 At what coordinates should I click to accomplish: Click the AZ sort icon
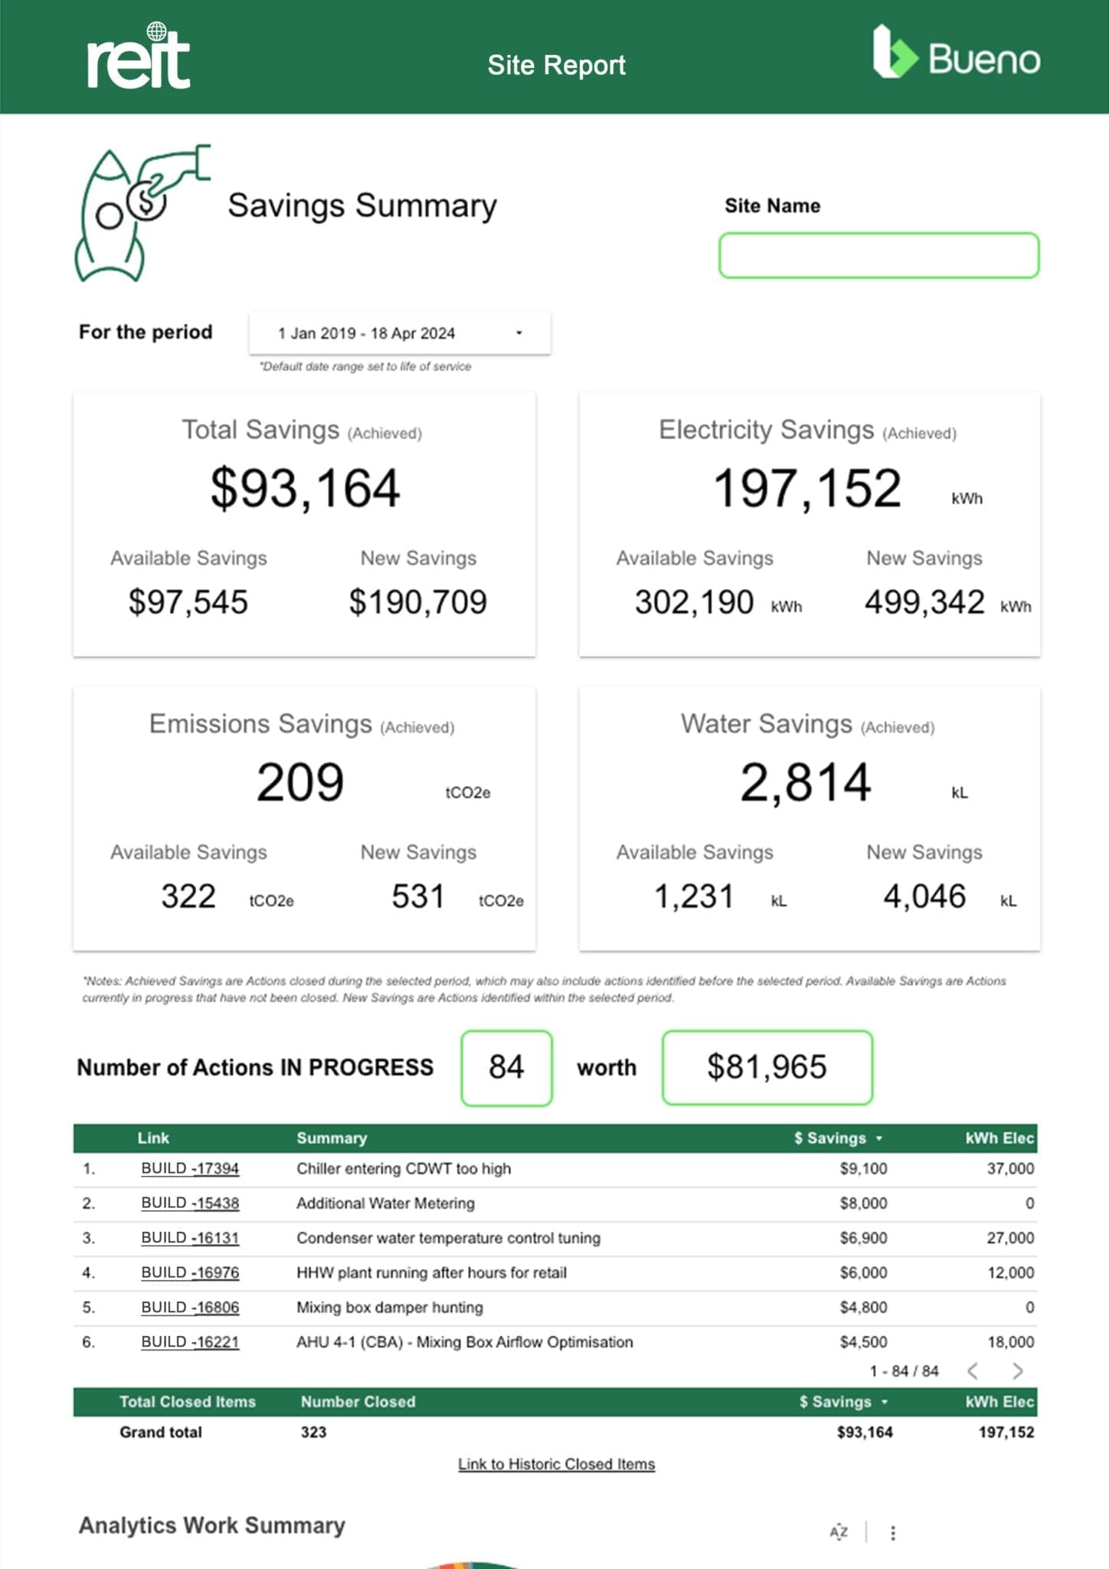click(839, 1532)
